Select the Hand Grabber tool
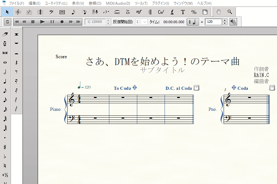This screenshot has width=277, height=184. tap(219, 12)
